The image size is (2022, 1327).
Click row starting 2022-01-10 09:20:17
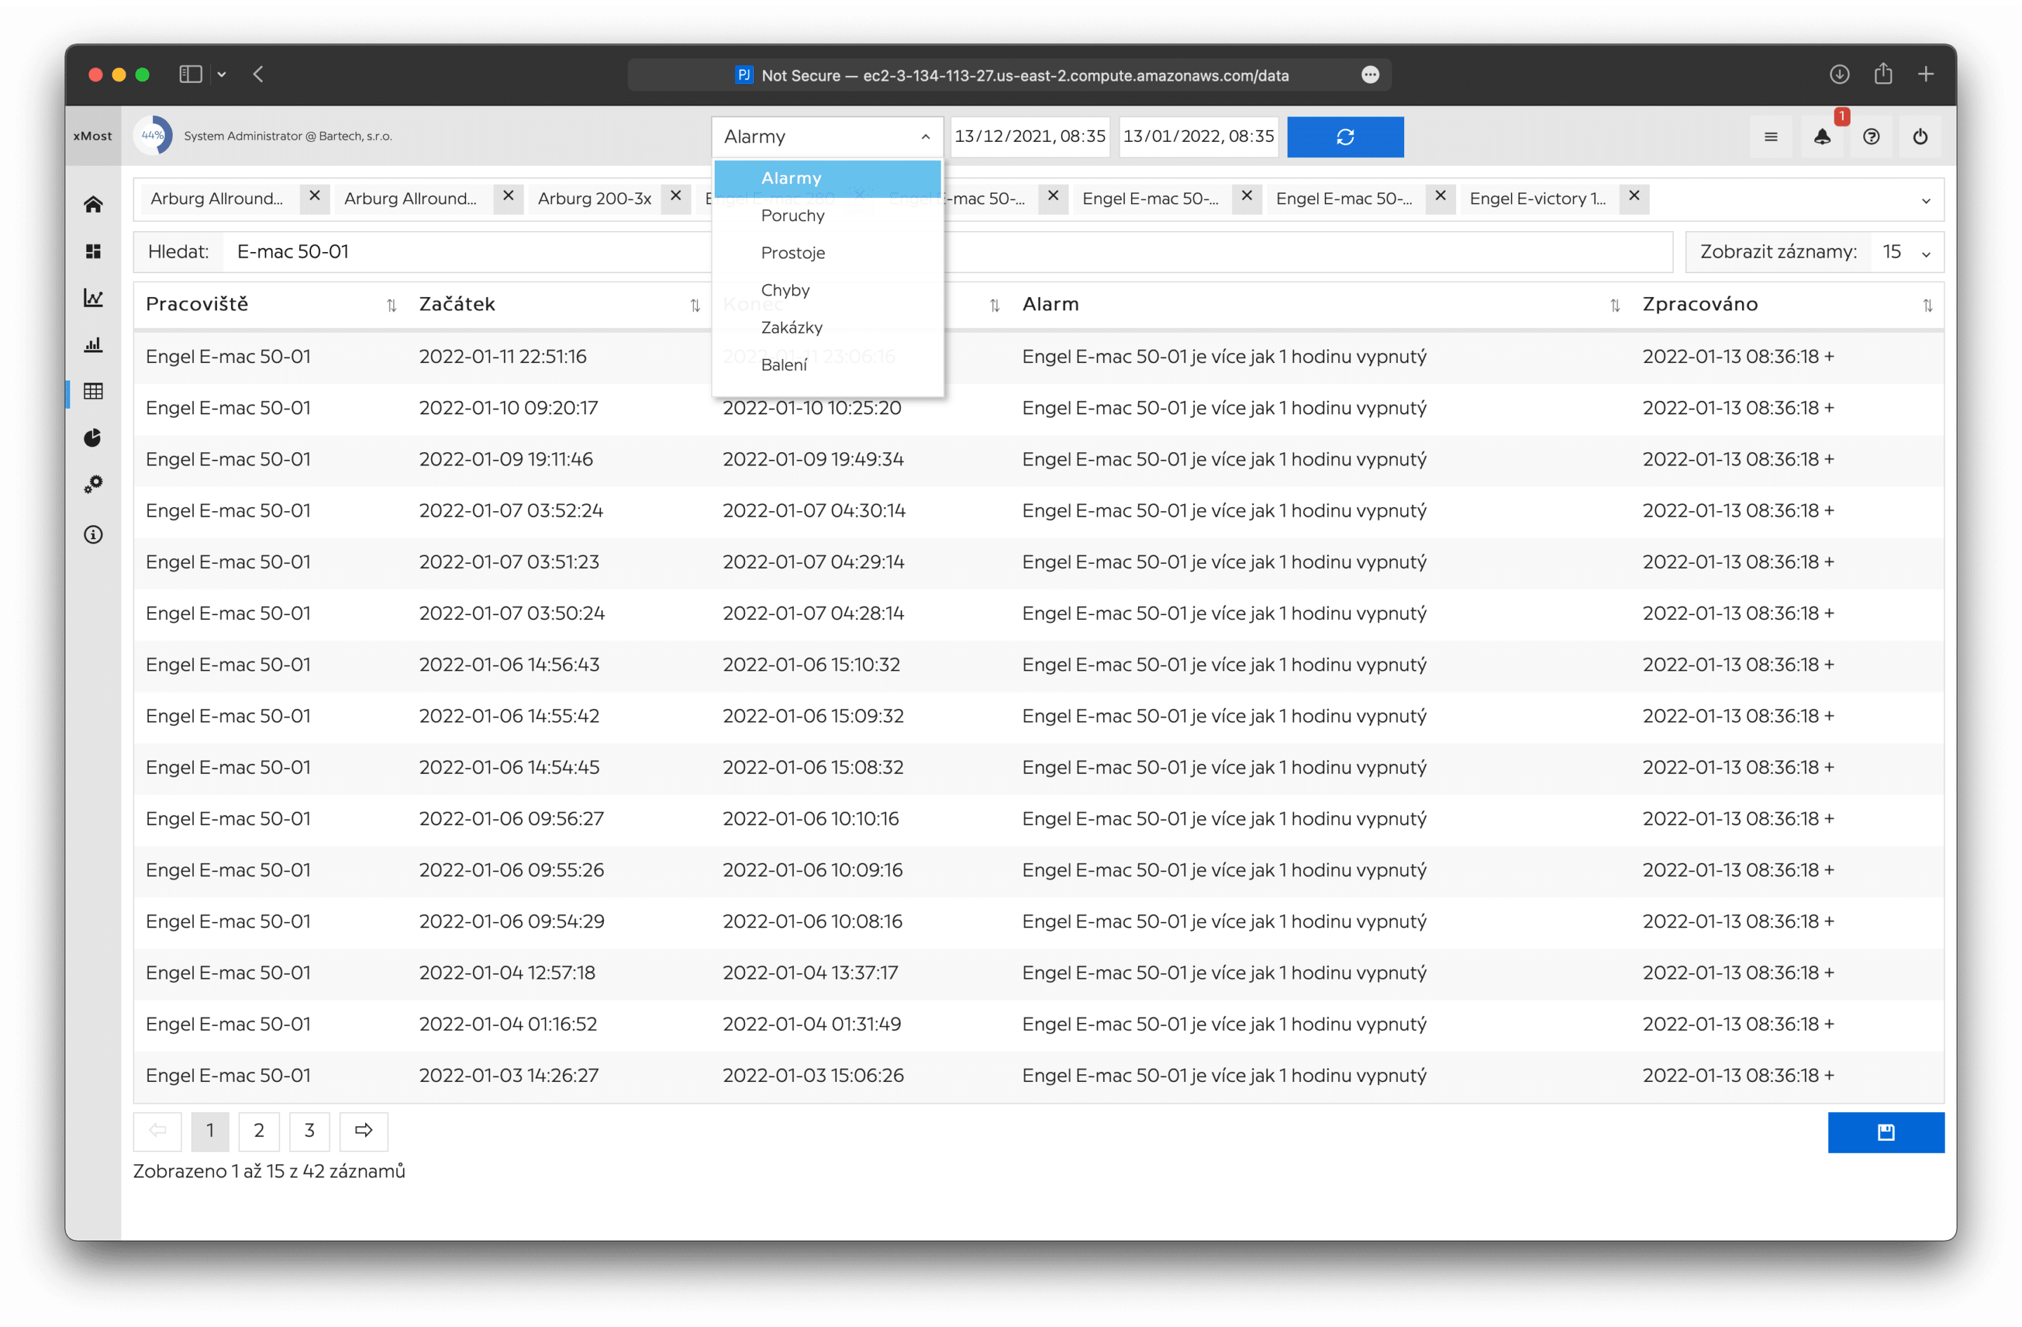[1038, 409]
